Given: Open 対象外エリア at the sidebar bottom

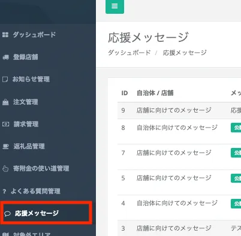Looking at the screenshot, I should point(32,234).
